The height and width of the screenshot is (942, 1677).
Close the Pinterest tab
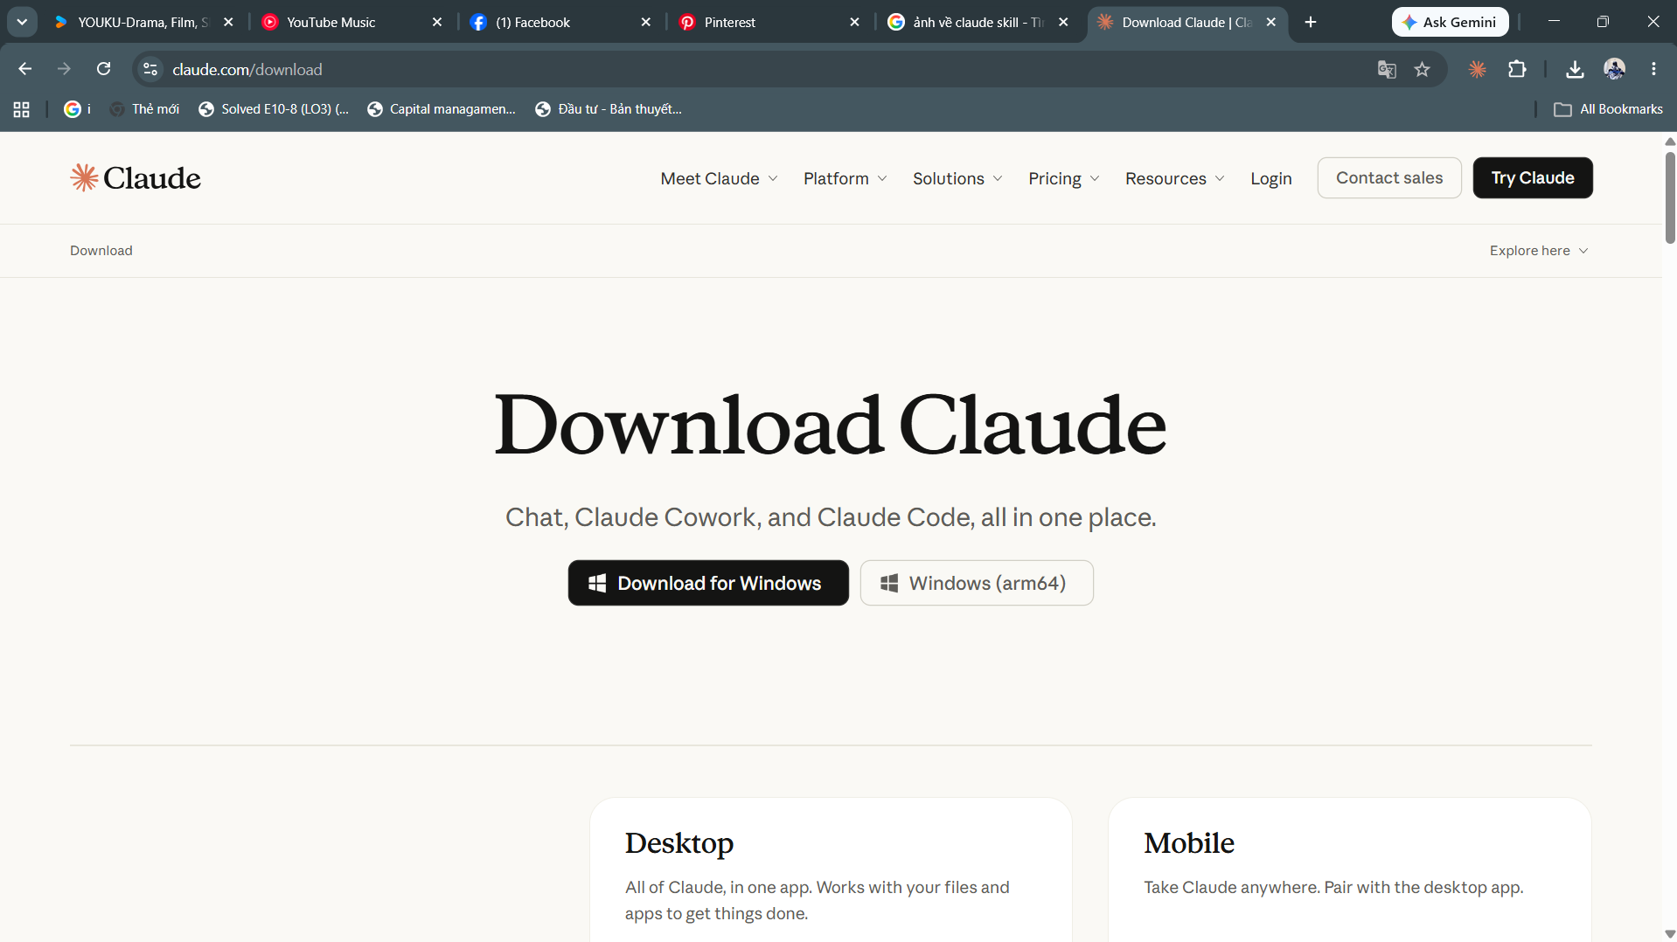pos(855,22)
